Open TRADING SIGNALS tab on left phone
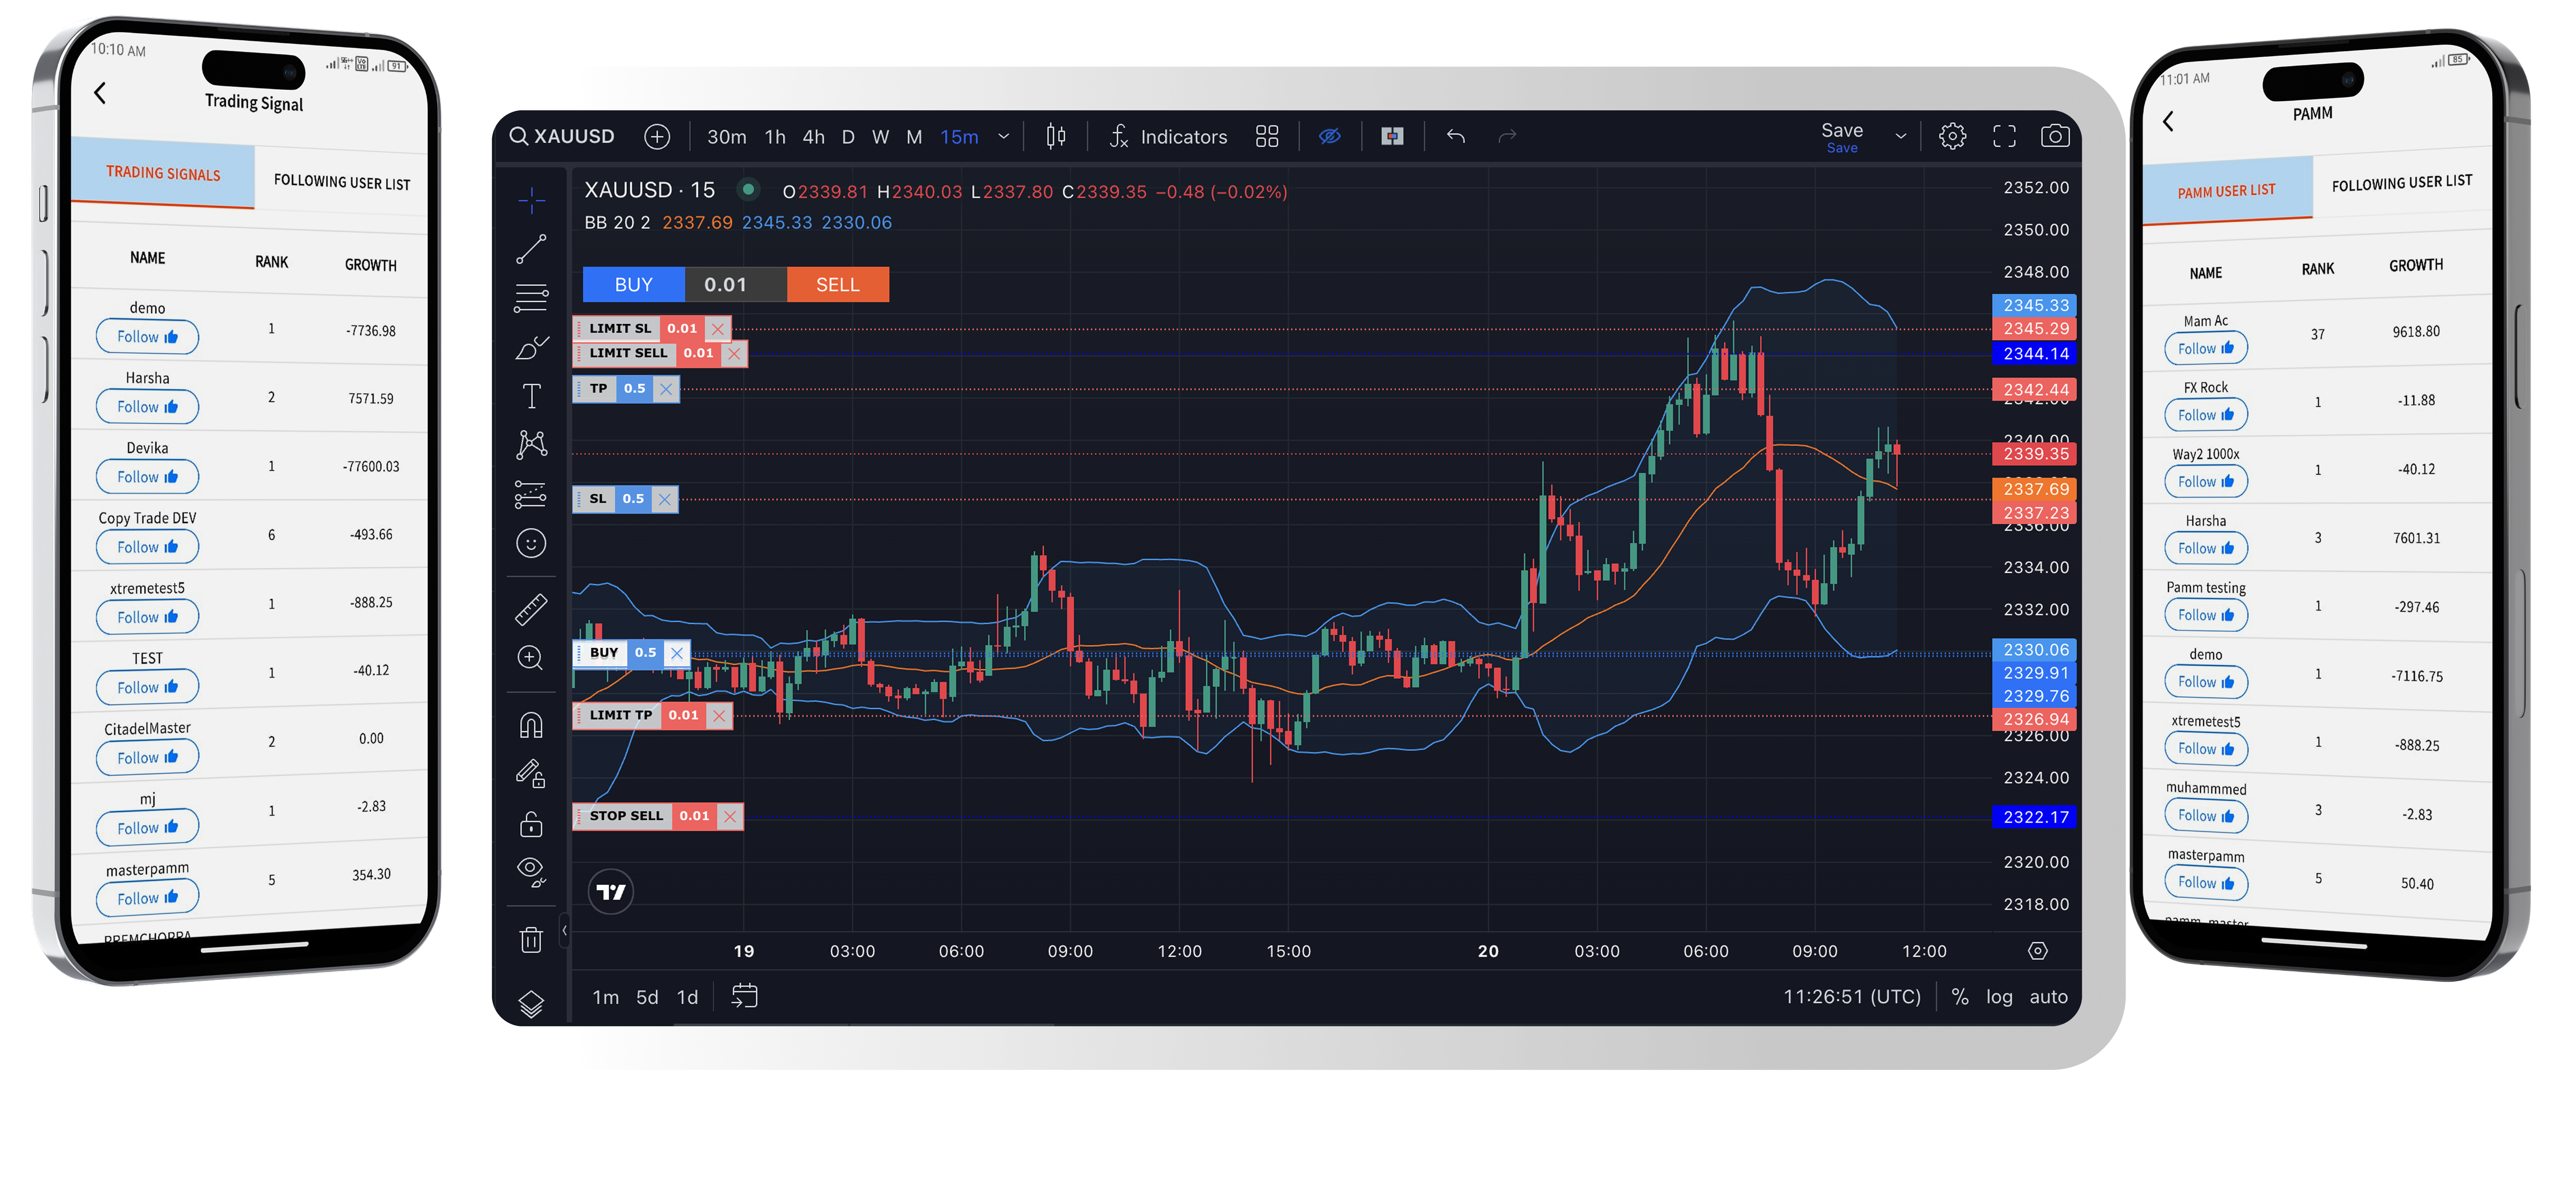The height and width of the screenshot is (1177, 2576). (x=163, y=174)
